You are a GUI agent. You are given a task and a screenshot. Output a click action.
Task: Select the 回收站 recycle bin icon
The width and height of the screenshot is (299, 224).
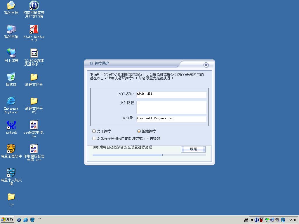click(11, 79)
